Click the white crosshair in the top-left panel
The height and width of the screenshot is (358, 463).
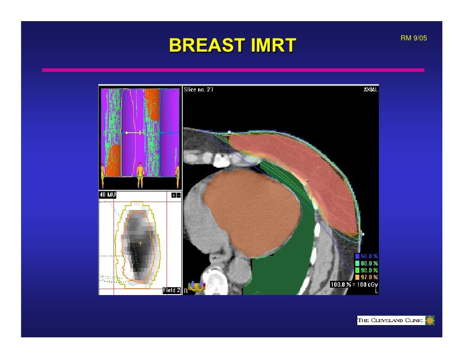click(140, 133)
